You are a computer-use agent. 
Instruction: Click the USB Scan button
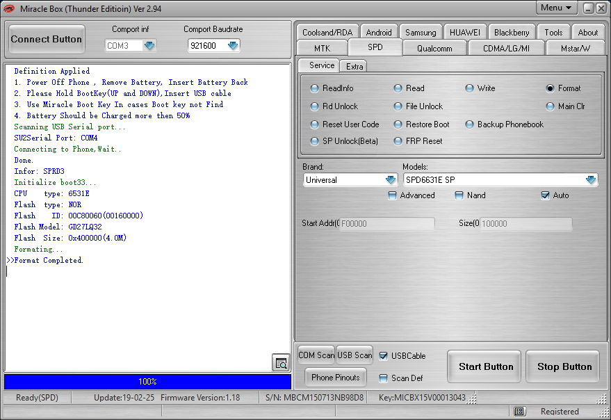tap(355, 355)
